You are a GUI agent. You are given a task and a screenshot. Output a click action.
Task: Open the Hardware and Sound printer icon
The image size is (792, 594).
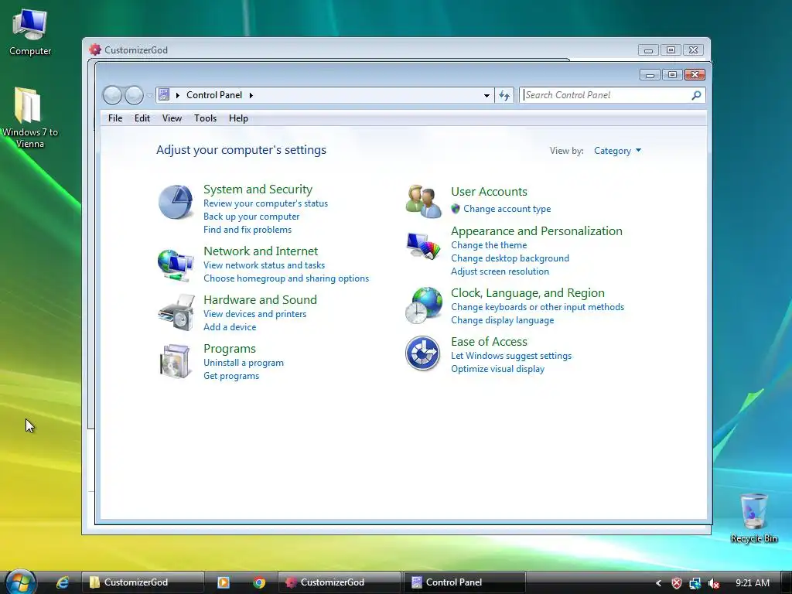coord(176,312)
